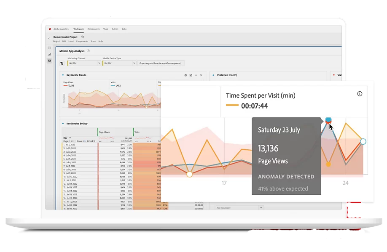Maximize the Key Metric Trends visualization
387x252 pixels.
[x=191, y=75]
